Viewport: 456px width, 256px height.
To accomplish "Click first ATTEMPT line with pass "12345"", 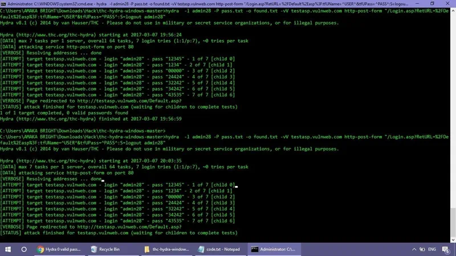I will coord(117,59).
